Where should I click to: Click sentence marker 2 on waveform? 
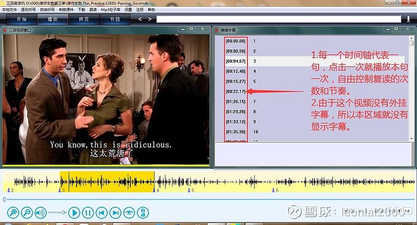[9, 190]
